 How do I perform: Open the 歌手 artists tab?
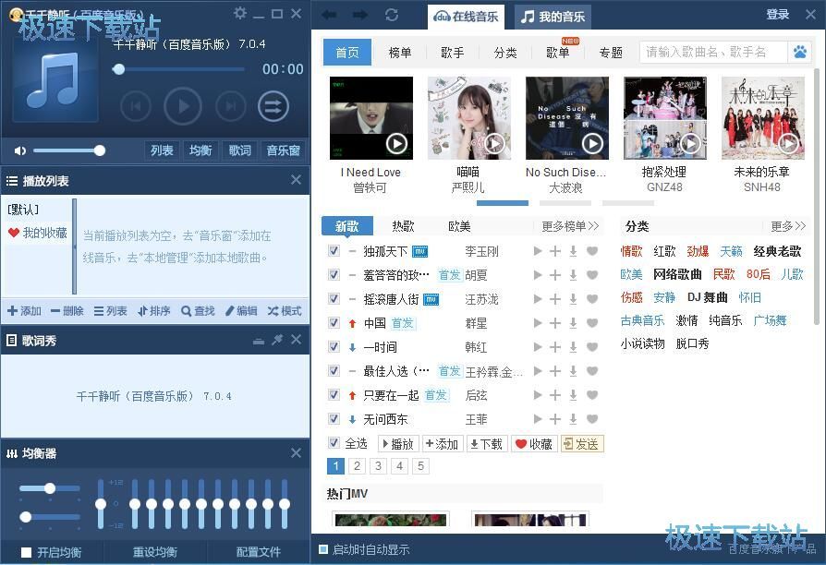[x=453, y=52]
